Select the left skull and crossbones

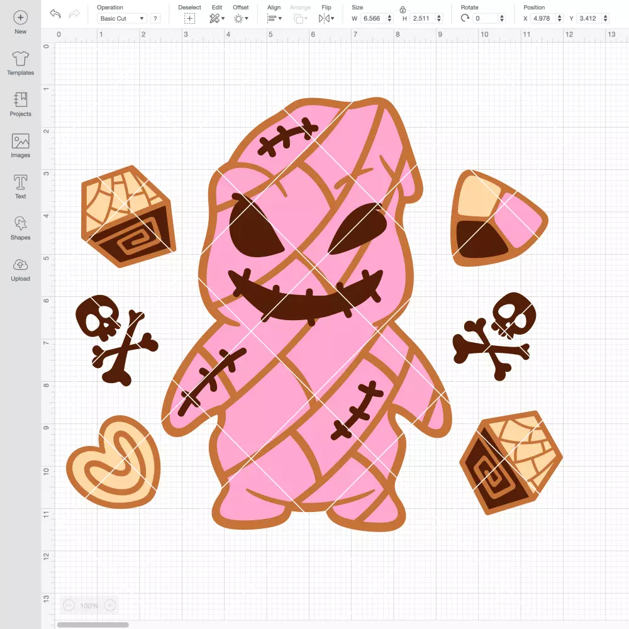tap(117, 340)
